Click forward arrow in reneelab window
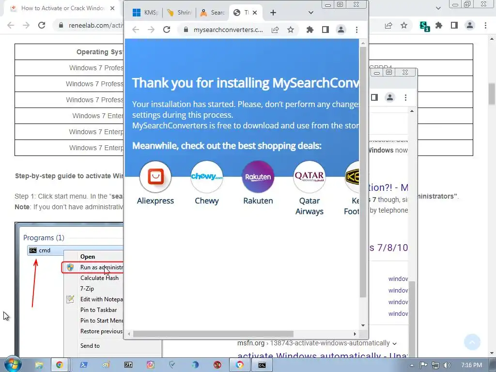Image resolution: width=496 pixels, height=372 pixels. (x=26, y=25)
